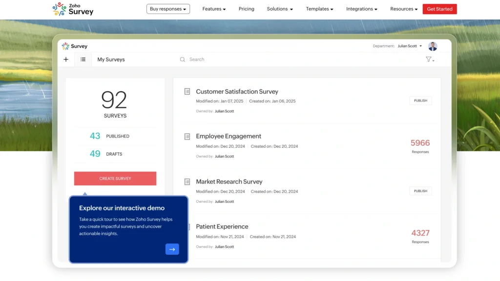Click the Zoho Survey logo
Screen dimensions: 500x281
click(x=73, y=9)
